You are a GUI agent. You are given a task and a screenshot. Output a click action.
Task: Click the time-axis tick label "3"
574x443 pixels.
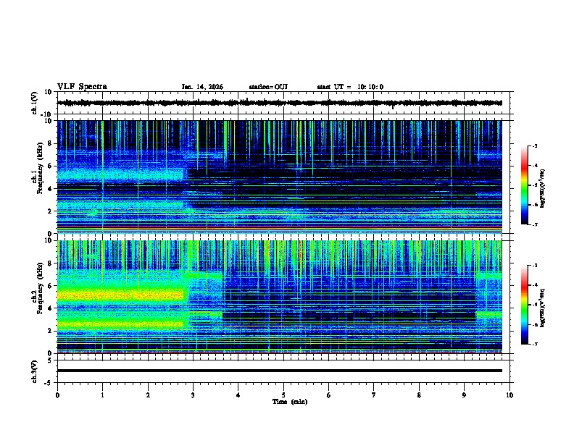click(x=193, y=395)
